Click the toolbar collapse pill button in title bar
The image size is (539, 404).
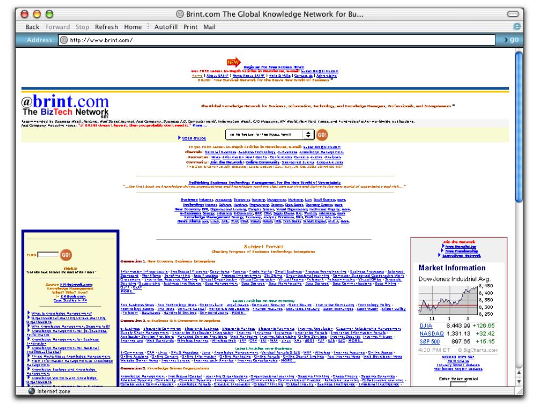coord(513,14)
